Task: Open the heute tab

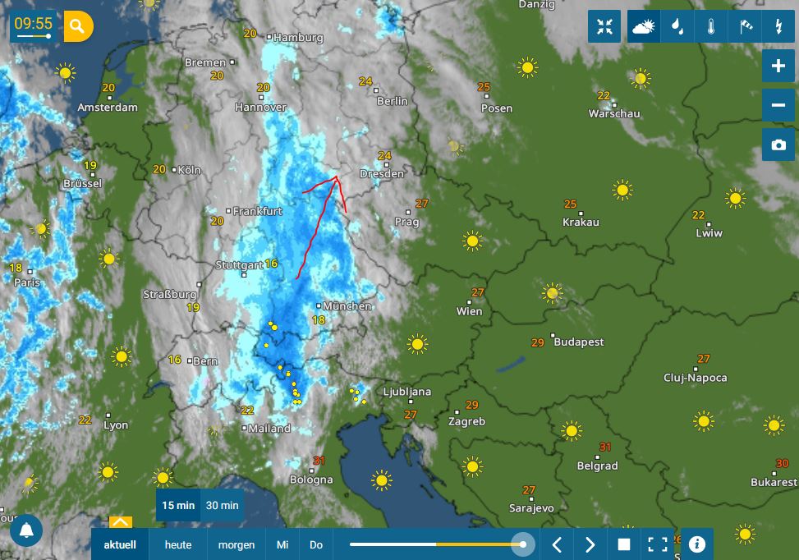Action: coord(178,544)
